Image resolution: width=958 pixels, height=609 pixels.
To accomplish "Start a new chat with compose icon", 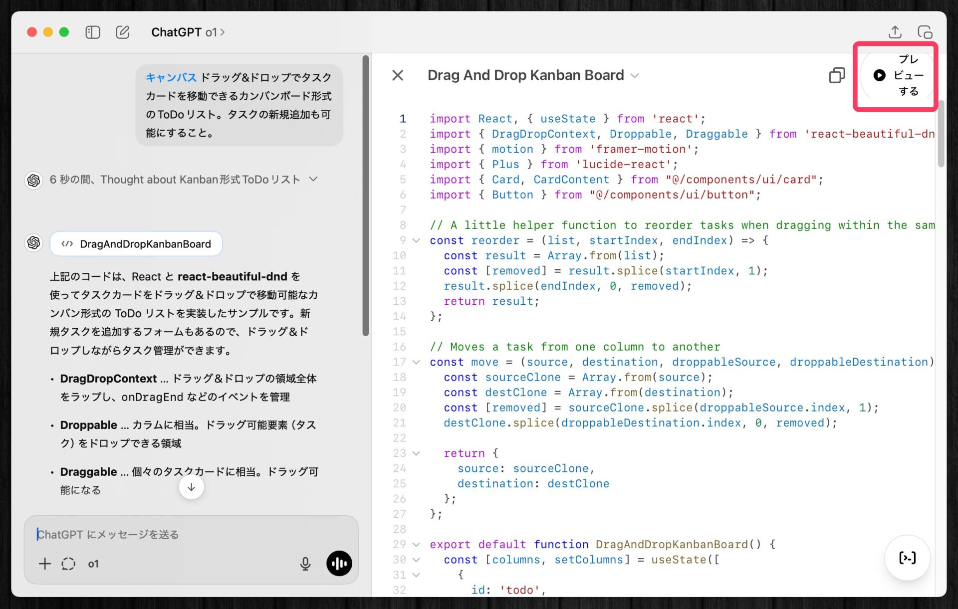I will click(122, 32).
